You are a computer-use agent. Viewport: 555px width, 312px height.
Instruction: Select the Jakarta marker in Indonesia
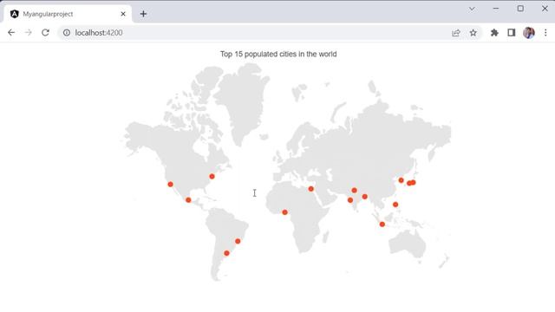pos(382,224)
